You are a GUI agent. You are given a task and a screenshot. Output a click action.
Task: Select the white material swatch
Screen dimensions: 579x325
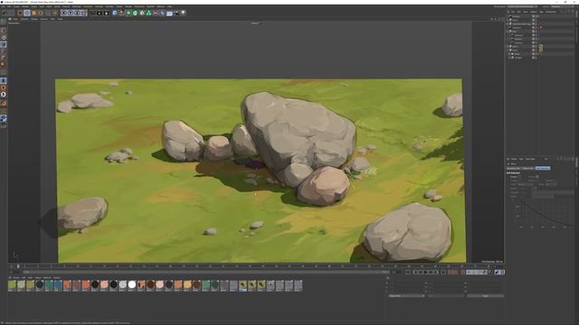pos(132,285)
